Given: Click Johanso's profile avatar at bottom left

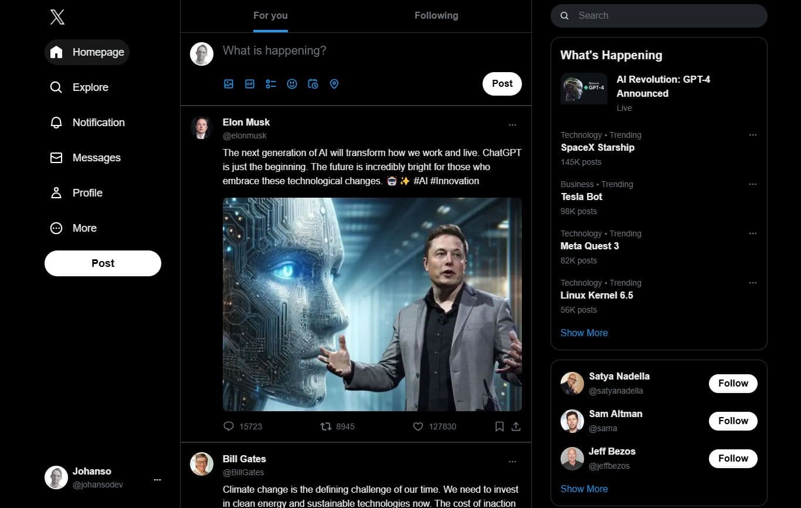Looking at the screenshot, I should coord(56,477).
